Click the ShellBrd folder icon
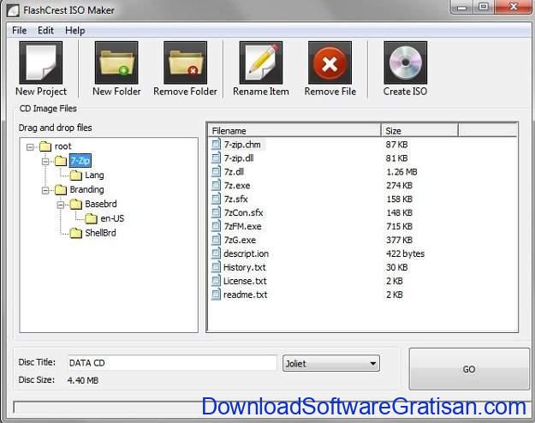Image resolution: width=535 pixels, height=423 pixels. click(75, 233)
